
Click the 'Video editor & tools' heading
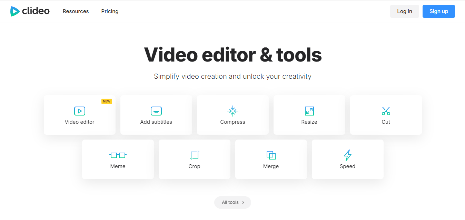click(x=233, y=55)
